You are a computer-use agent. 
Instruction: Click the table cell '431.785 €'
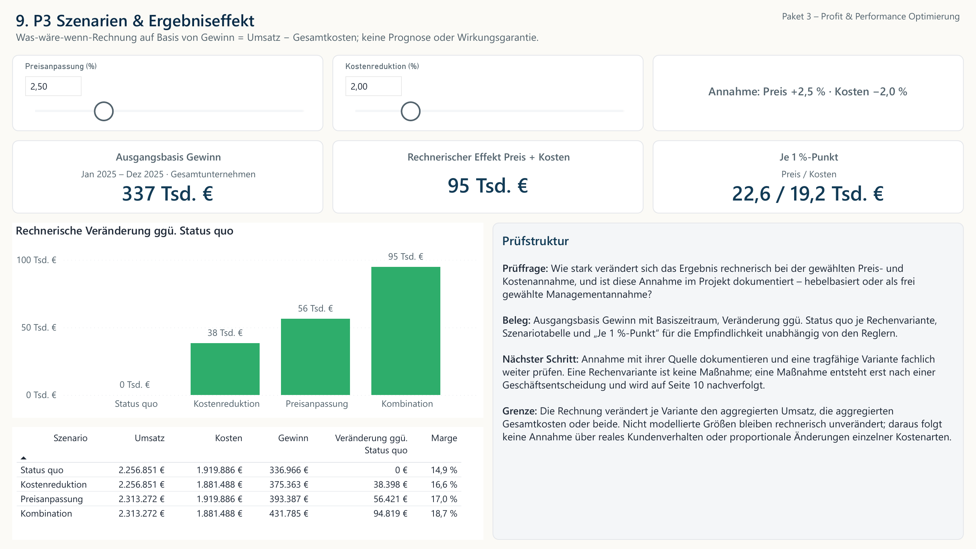pyautogui.click(x=289, y=514)
